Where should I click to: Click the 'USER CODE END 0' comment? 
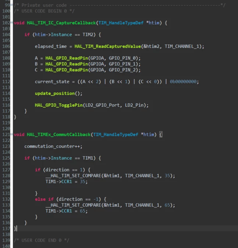42,240
